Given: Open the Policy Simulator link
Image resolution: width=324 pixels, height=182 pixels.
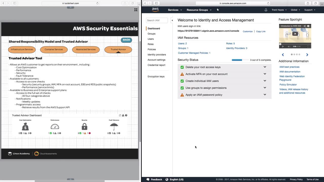Looking at the screenshot, I should [288, 85].
